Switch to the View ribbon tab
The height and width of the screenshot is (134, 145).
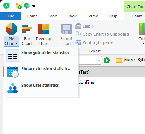(x=93, y=16)
